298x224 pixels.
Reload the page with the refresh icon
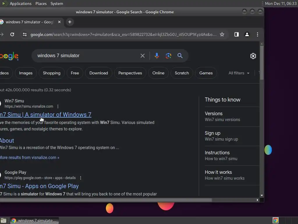pyautogui.click(x=12, y=34)
